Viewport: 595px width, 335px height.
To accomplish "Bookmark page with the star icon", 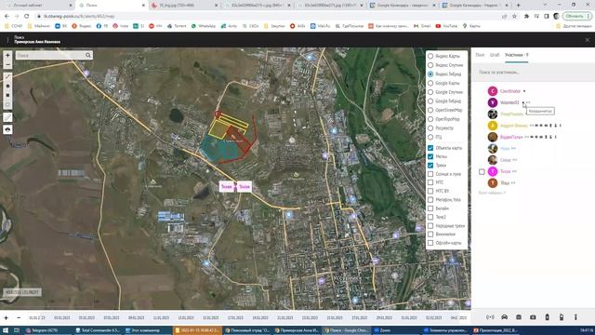I will [x=514, y=17].
